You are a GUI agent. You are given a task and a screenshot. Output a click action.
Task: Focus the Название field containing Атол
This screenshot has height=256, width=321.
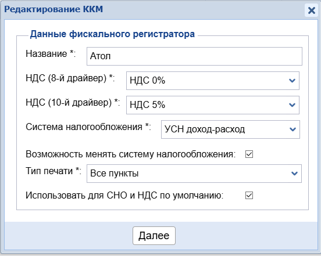pos(194,56)
